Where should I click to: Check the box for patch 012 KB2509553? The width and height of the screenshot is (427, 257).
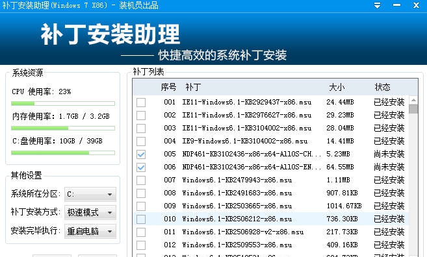141,245
